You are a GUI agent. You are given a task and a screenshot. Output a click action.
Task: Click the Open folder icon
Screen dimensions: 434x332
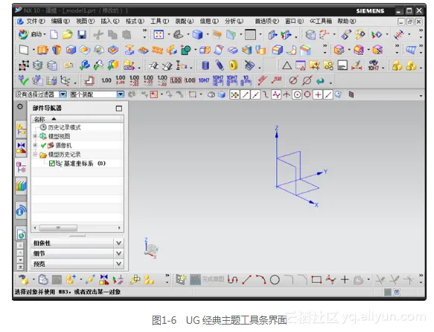click(x=68, y=34)
